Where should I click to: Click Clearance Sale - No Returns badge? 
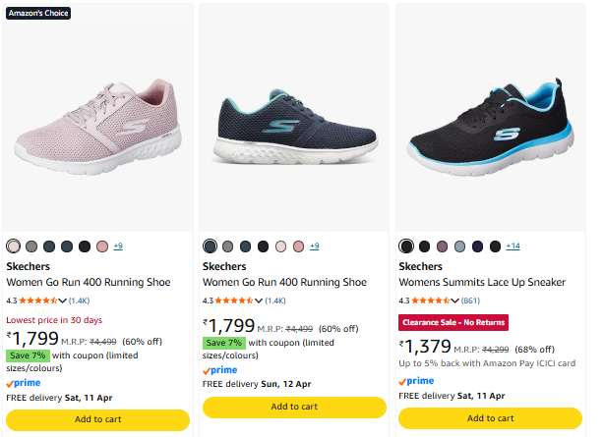453,322
